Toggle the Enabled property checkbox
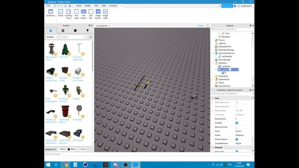 (237, 123)
